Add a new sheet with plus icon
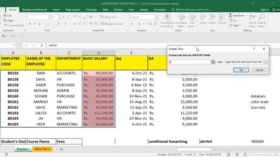 (61, 149)
